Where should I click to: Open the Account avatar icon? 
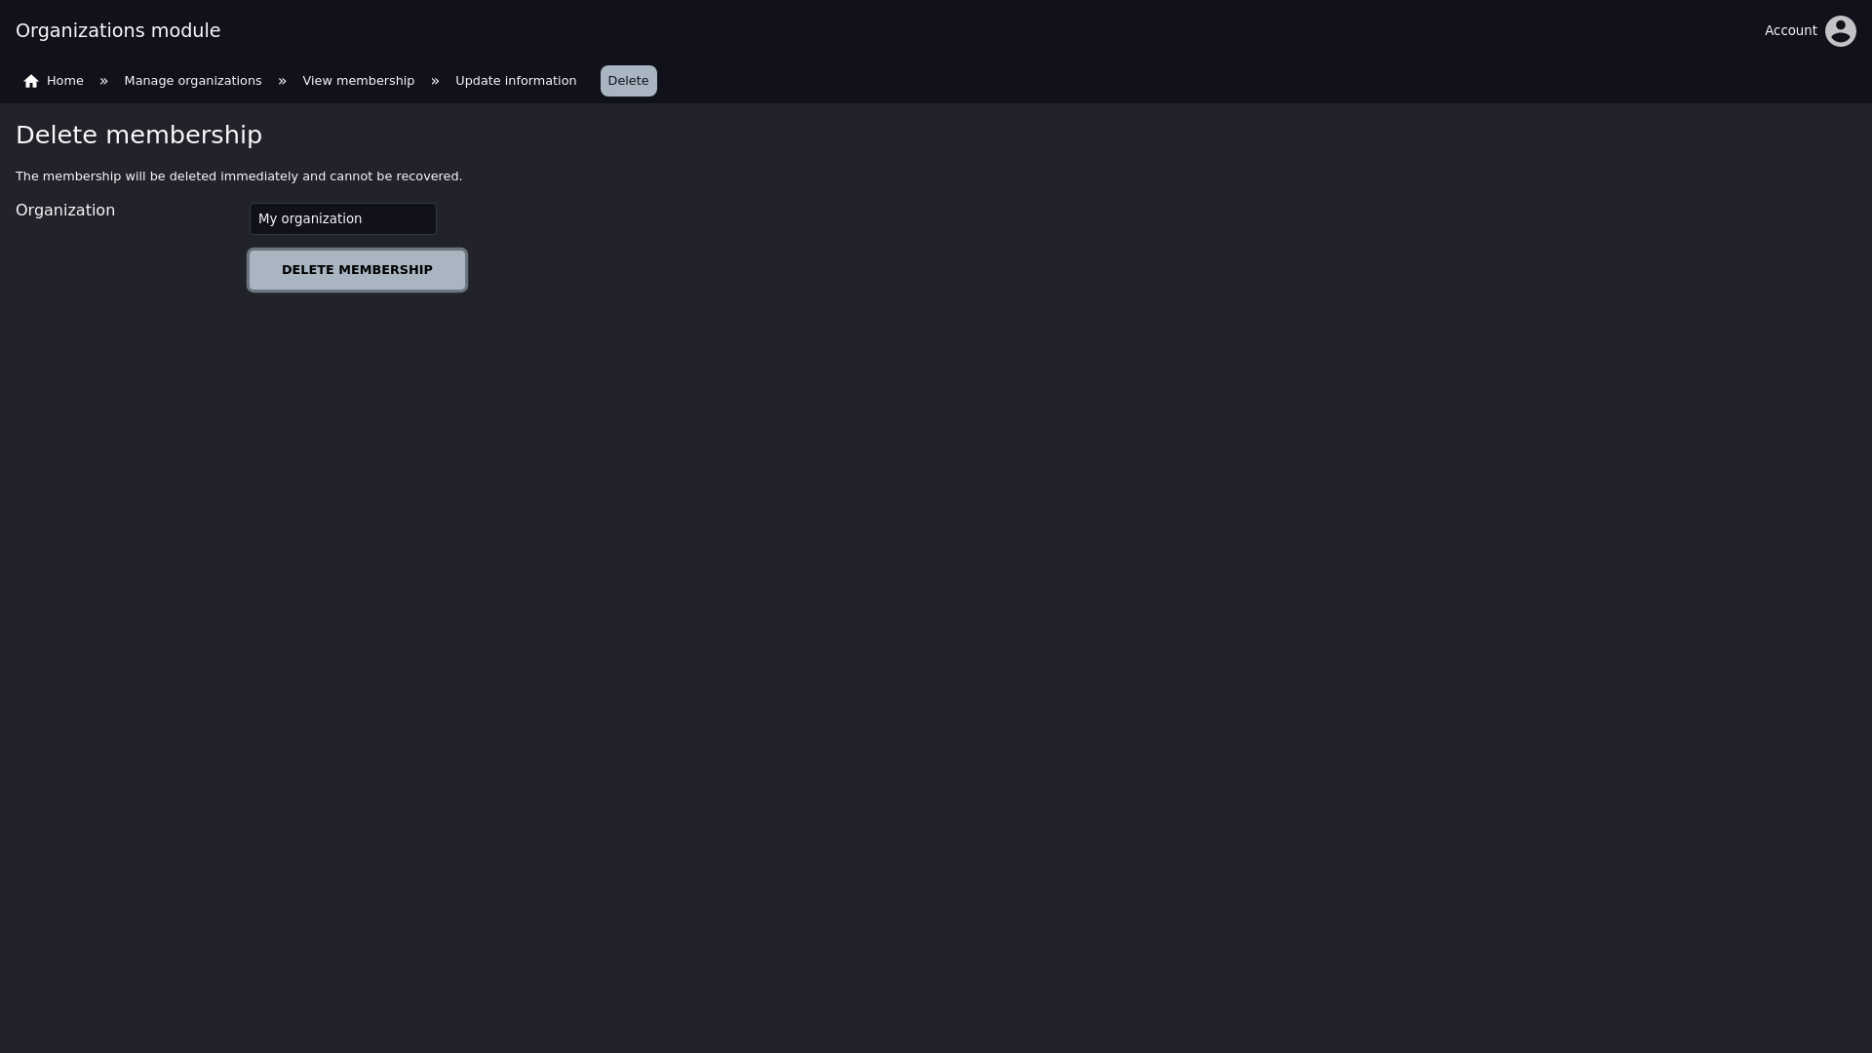point(1840,31)
